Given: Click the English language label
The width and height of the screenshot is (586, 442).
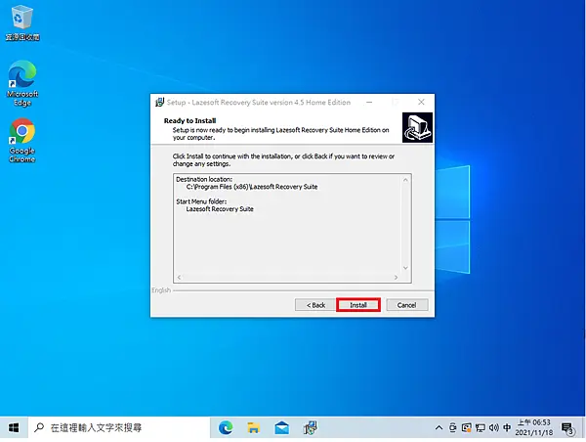Looking at the screenshot, I should pyautogui.click(x=161, y=290).
